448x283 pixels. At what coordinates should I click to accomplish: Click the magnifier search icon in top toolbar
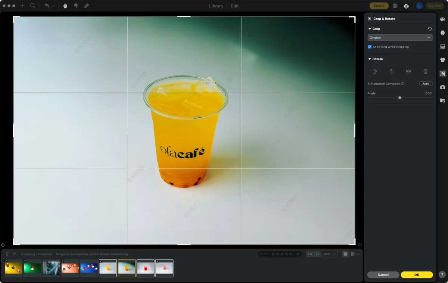33,6
